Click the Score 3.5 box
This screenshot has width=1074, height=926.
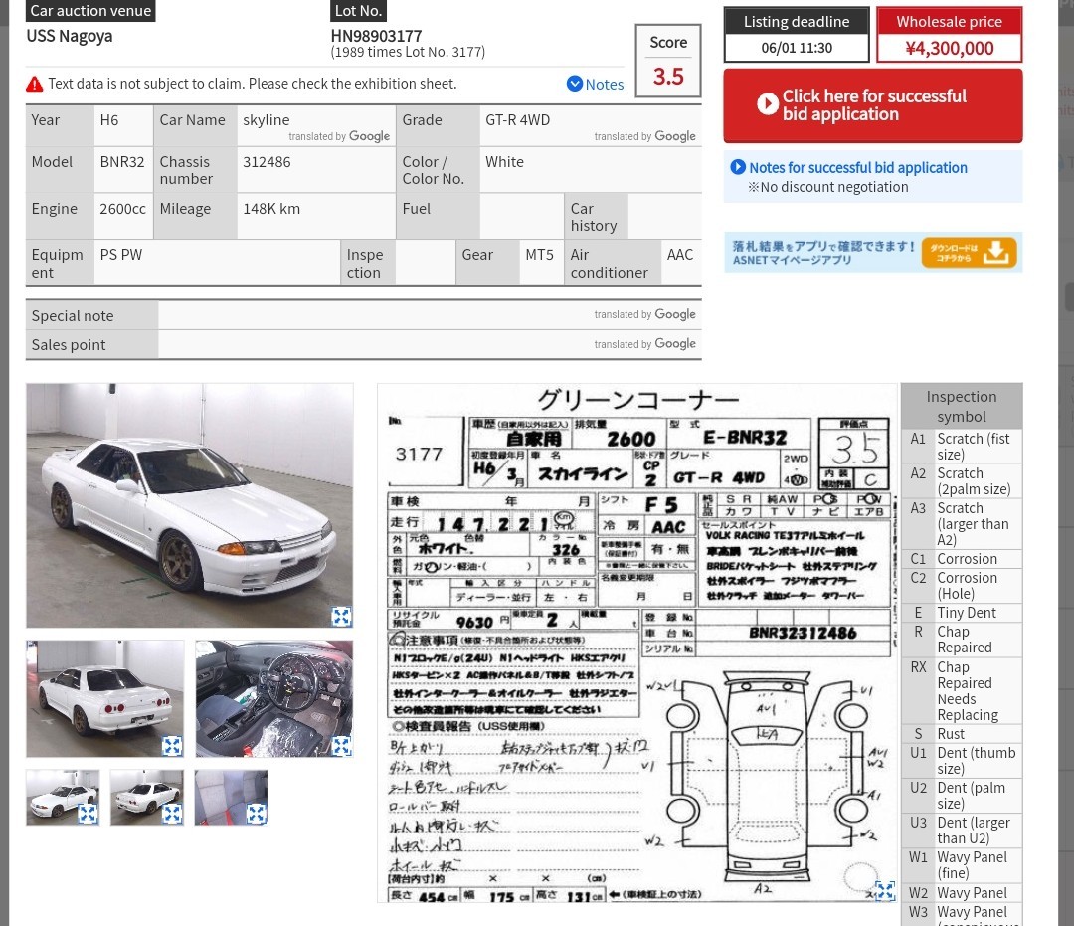[x=668, y=61]
